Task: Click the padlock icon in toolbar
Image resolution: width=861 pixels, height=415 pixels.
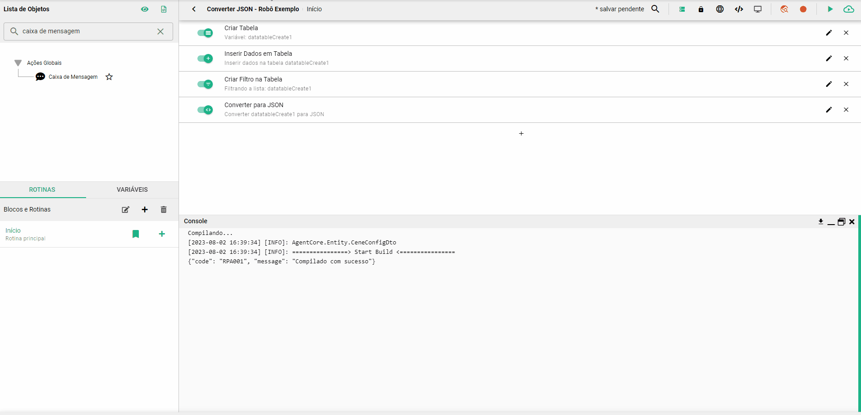Action: [x=701, y=9]
